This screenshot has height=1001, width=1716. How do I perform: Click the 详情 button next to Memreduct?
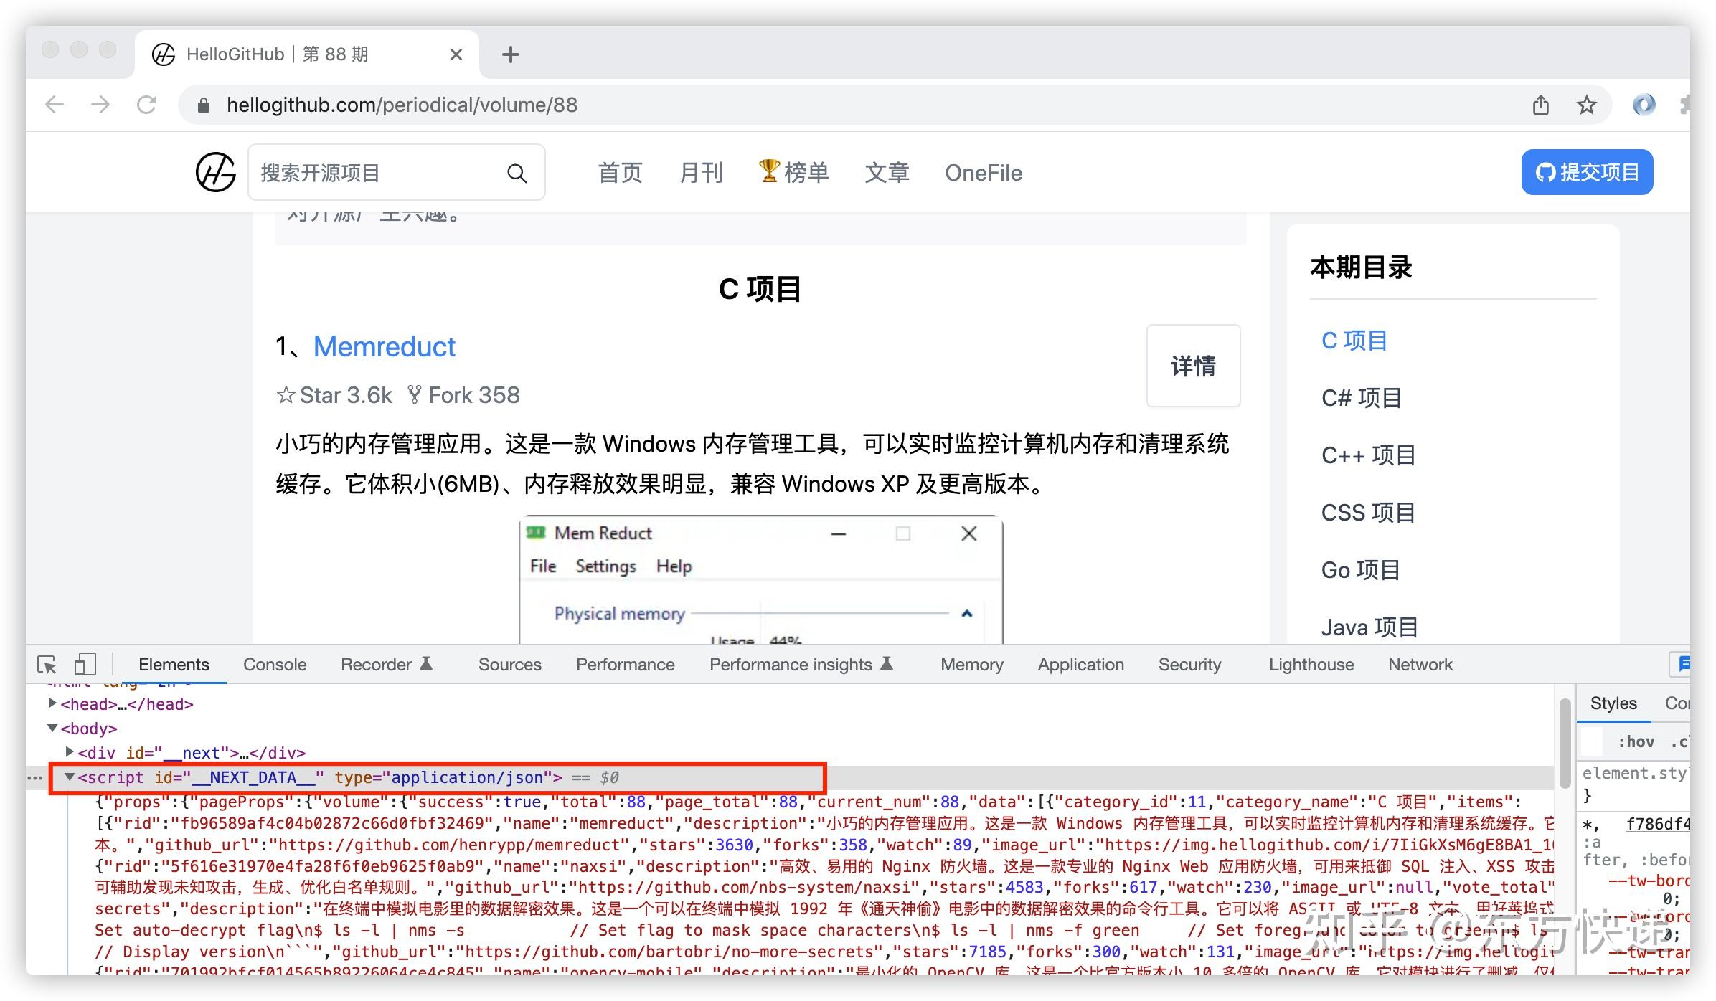(1192, 366)
